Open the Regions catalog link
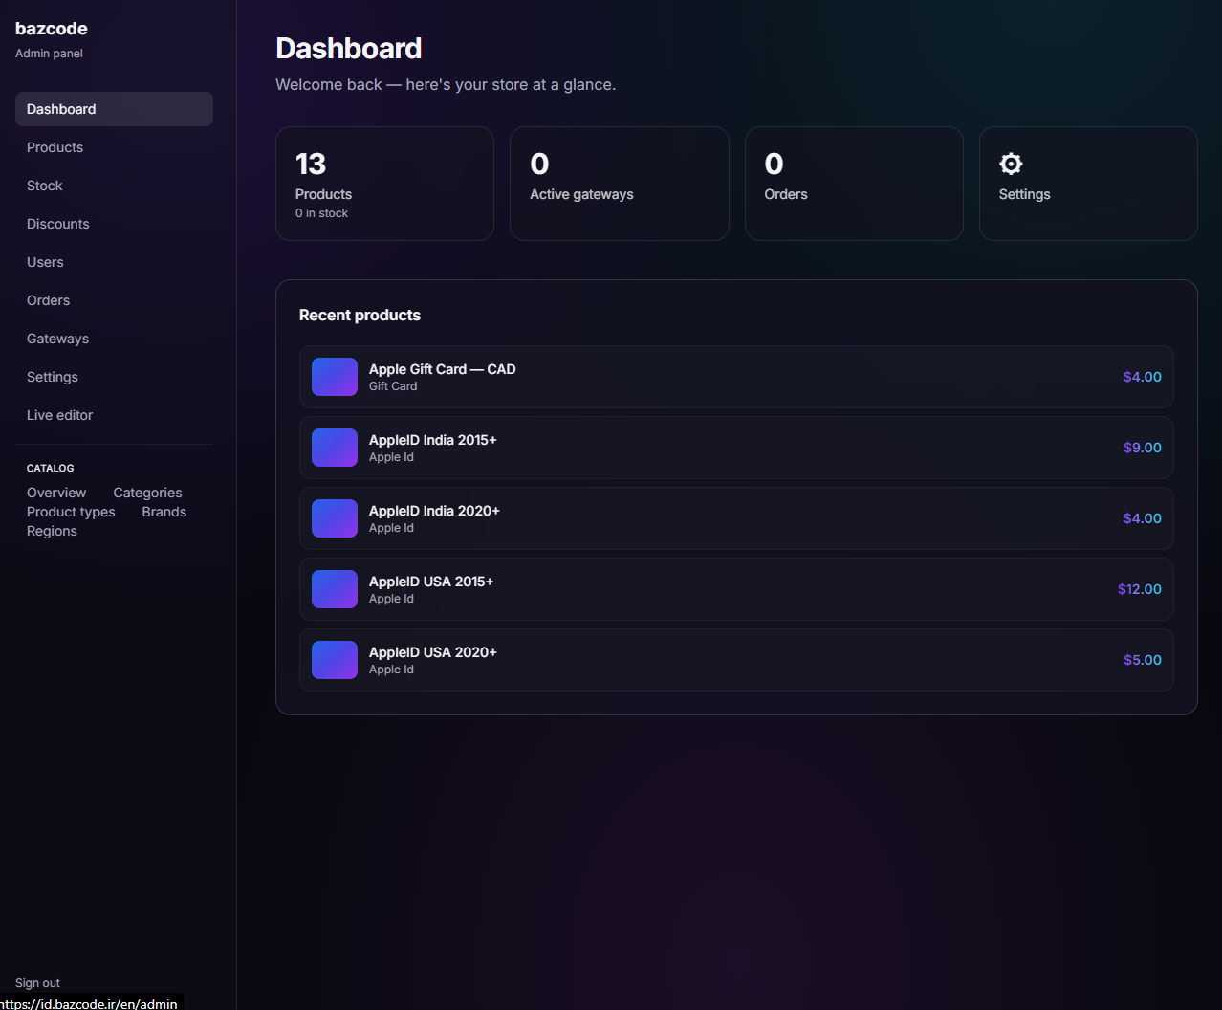 (x=52, y=531)
